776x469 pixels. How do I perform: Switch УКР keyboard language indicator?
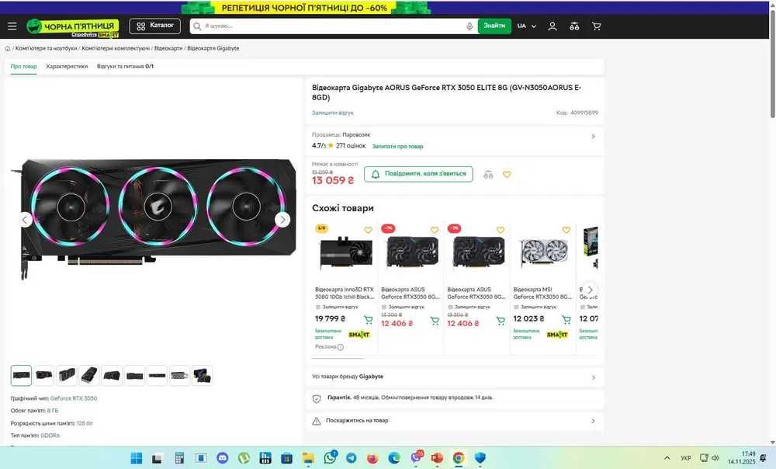click(x=685, y=458)
